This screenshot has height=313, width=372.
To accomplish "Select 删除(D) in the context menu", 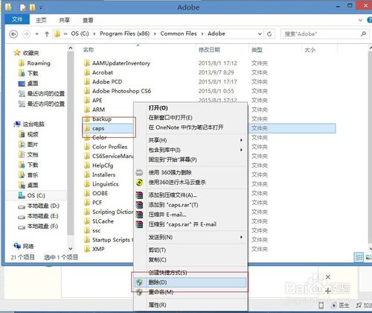I will [190, 282].
